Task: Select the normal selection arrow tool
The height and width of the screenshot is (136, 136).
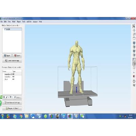Action: 134,27
